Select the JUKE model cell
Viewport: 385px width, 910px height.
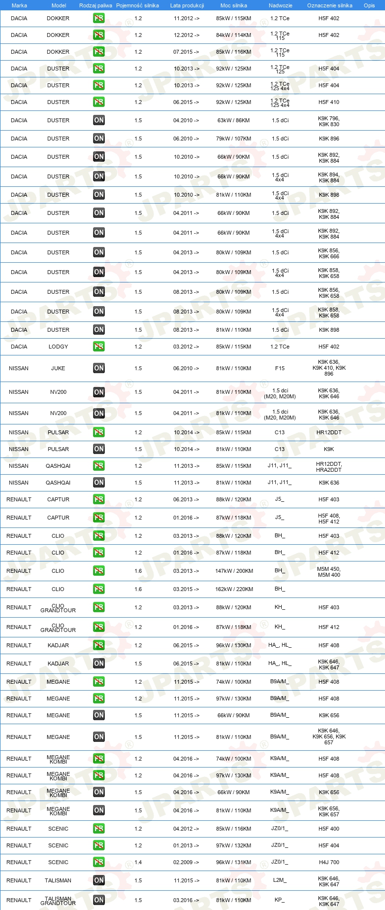[58, 368]
